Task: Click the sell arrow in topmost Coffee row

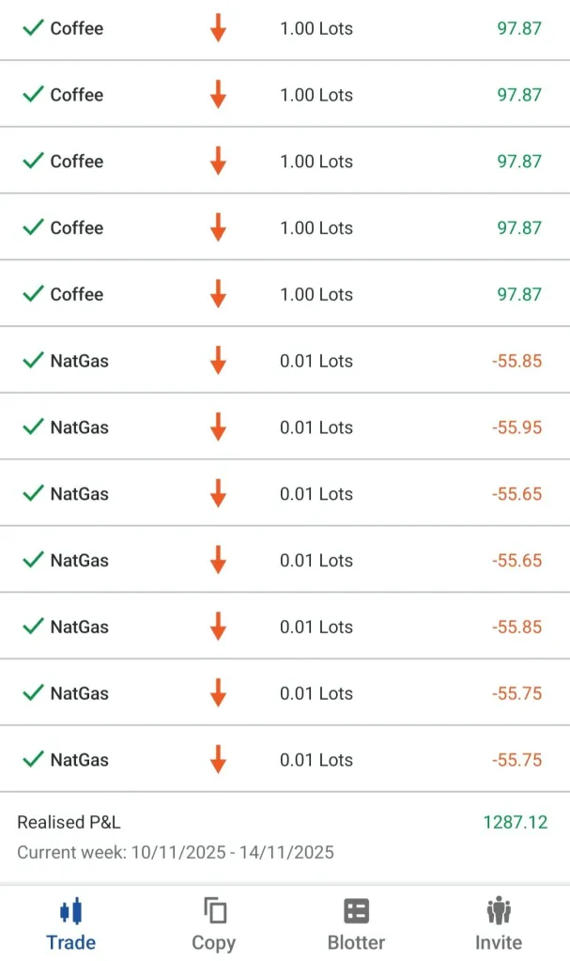Action: tap(218, 28)
